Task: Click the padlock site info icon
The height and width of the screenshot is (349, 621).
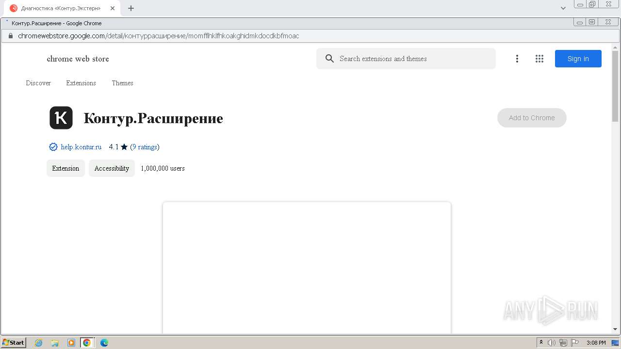Action: pyautogui.click(x=10, y=36)
